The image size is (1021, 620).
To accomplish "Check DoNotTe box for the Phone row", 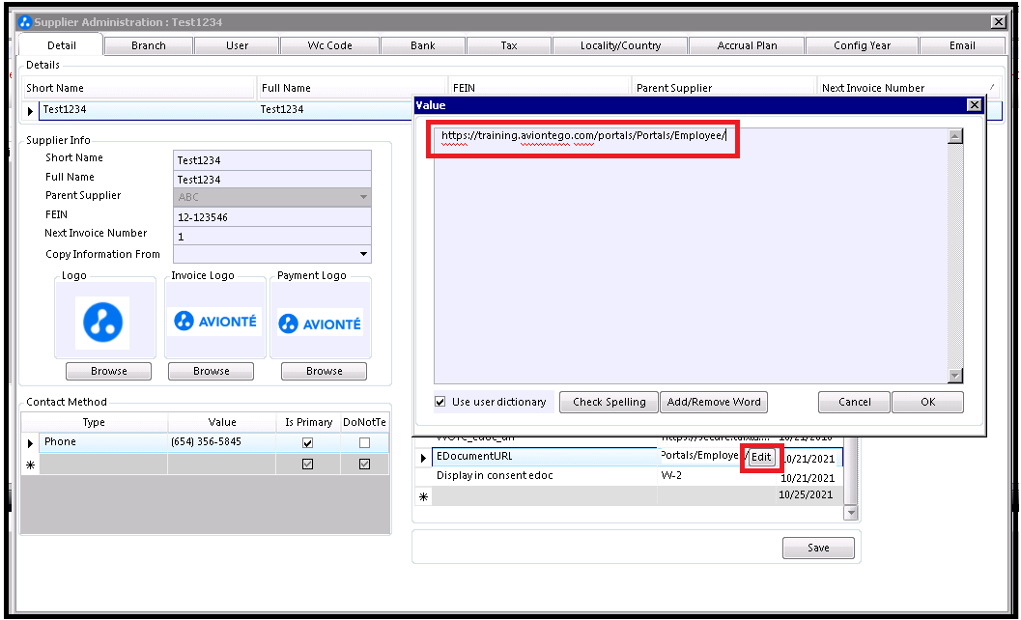I will pos(364,443).
